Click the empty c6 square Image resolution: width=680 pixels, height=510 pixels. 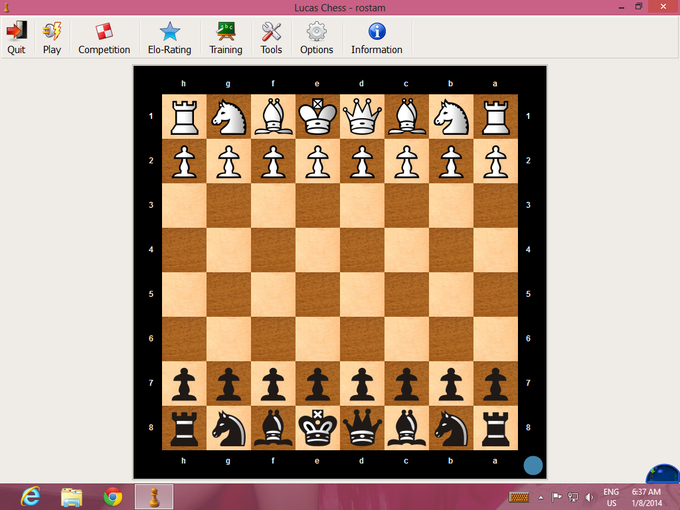coord(407,339)
